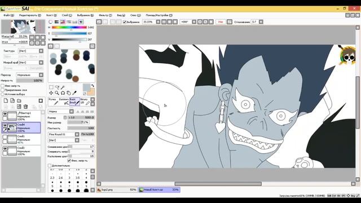Select the move layer tool
Screen dimensions: 361x203
click(x=51, y=93)
